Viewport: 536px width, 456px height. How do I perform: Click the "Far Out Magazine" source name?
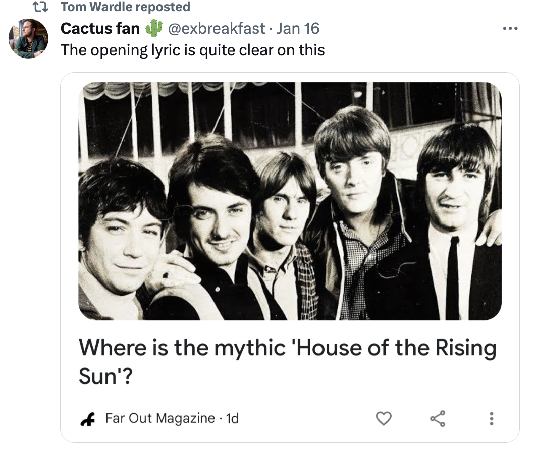tap(160, 418)
